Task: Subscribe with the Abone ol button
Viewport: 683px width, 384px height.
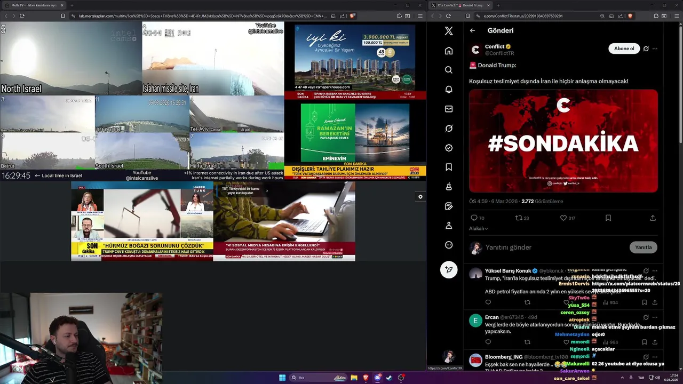Action: pyautogui.click(x=624, y=49)
